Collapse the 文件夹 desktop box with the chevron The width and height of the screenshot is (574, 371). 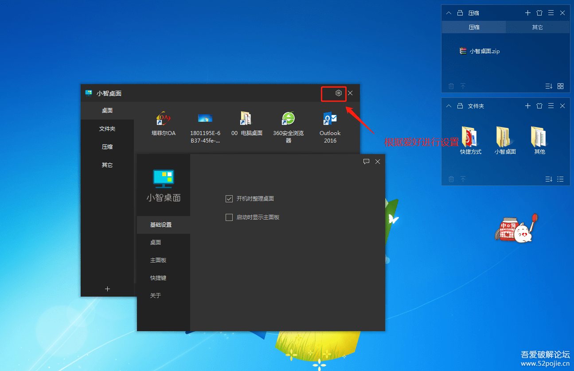click(449, 106)
